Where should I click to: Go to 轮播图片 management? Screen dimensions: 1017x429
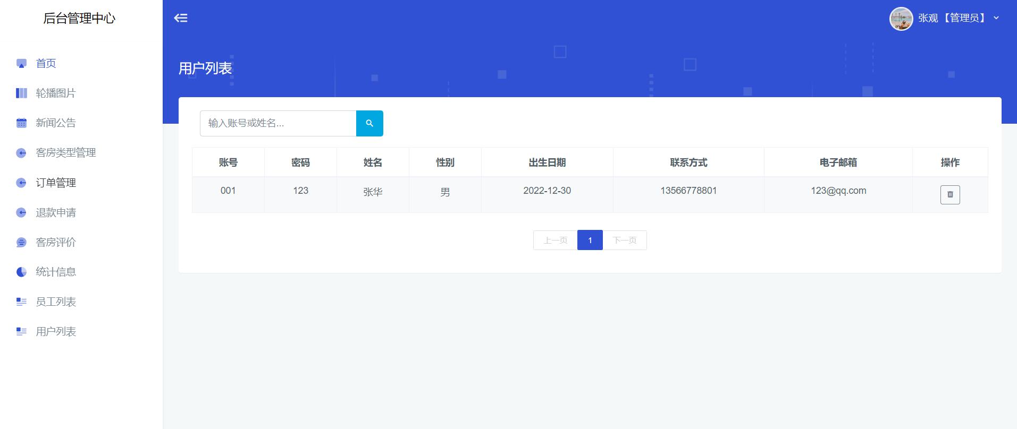coord(56,93)
